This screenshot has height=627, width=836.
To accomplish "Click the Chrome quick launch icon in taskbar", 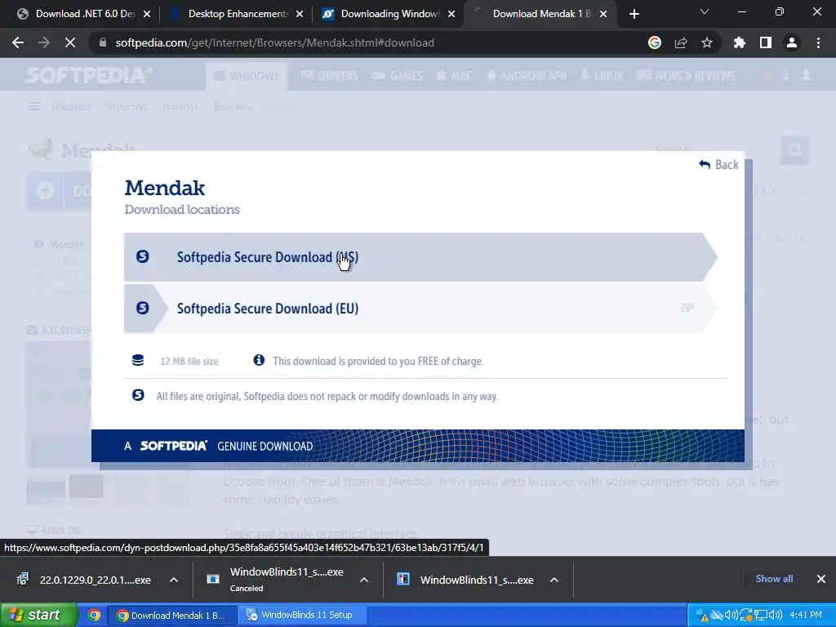I will coord(95,616).
